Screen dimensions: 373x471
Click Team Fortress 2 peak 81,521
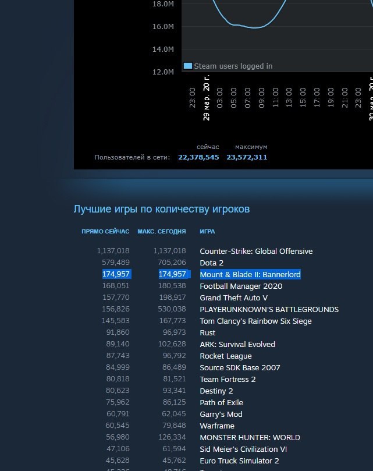pos(175,379)
